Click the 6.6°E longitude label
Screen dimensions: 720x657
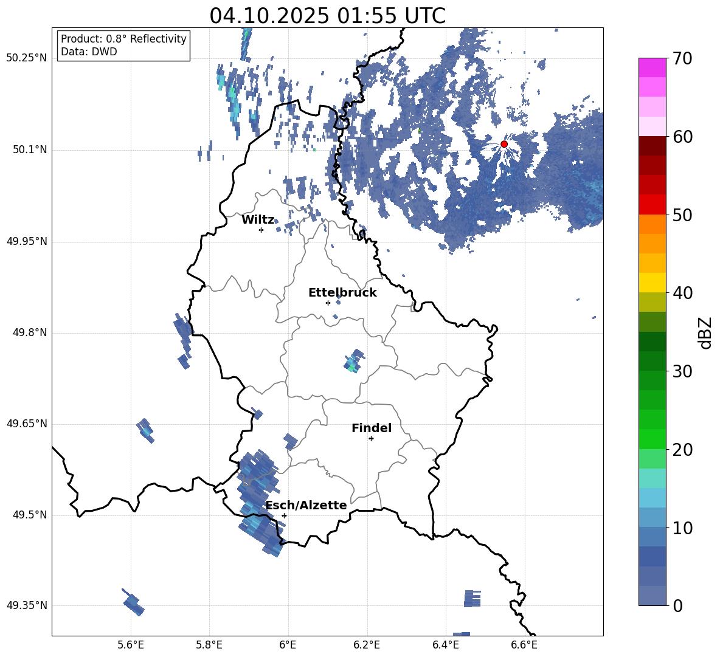(x=524, y=645)
